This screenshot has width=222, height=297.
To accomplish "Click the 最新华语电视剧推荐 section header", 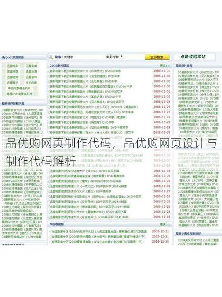I will point(188,234).
